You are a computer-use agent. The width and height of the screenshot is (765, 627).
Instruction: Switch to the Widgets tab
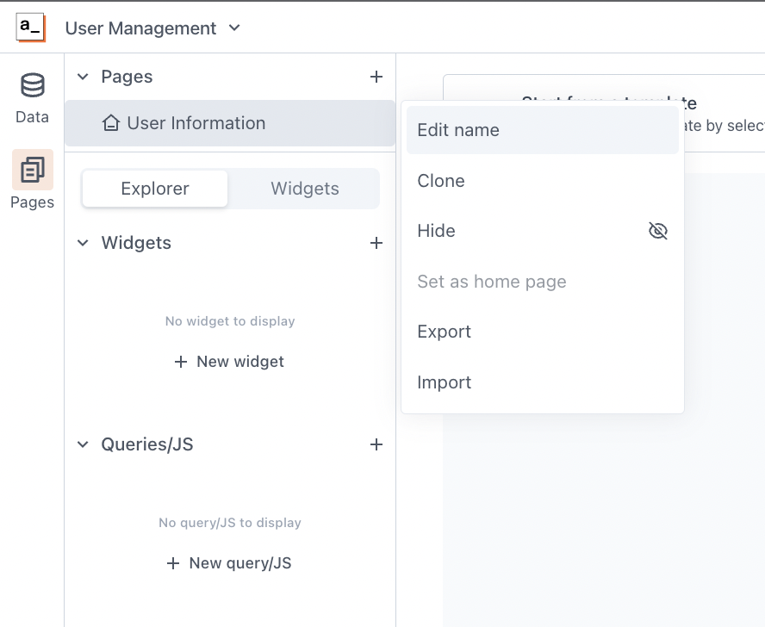pos(305,189)
